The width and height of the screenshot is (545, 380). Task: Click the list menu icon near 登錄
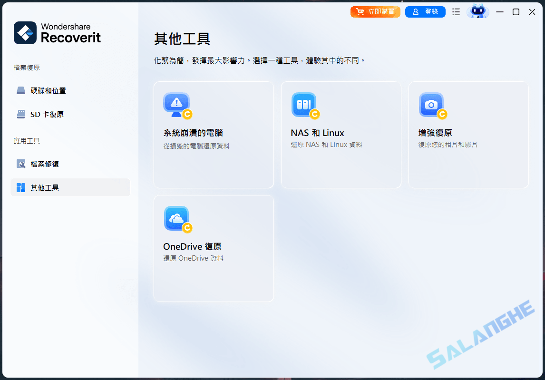(x=456, y=11)
